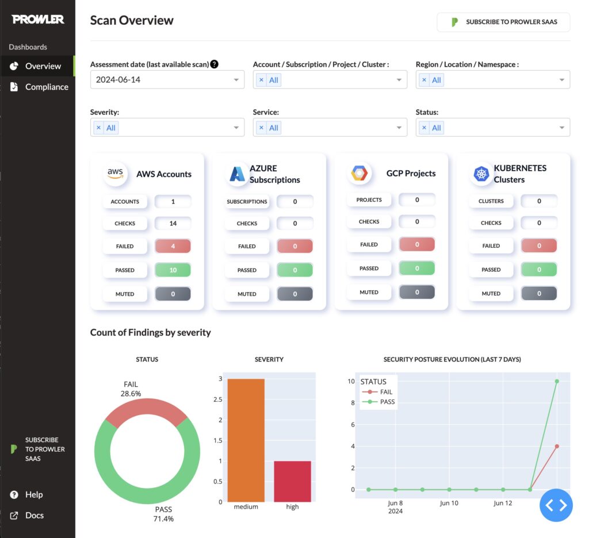Click the FAIL 28.6% label
Viewport: 589px width, 538px height.
(131, 389)
